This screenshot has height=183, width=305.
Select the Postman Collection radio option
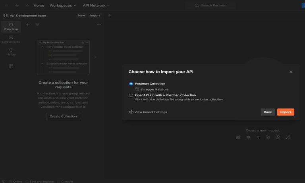pyautogui.click(x=131, y=84)
